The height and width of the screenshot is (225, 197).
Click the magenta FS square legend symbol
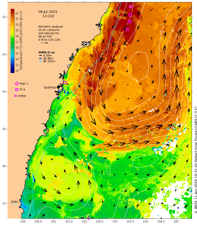point(17,89)
